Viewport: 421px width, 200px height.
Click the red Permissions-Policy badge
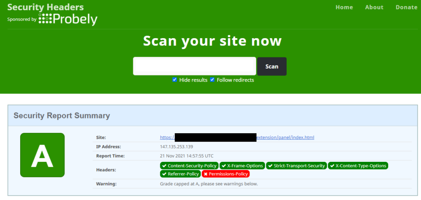point(225,174)
